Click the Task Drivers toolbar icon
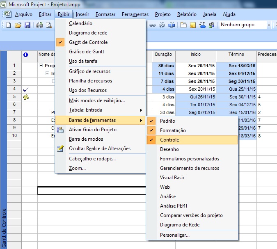Image resolution: width=277 pixels, height=249 pixels. pos(202,25)
